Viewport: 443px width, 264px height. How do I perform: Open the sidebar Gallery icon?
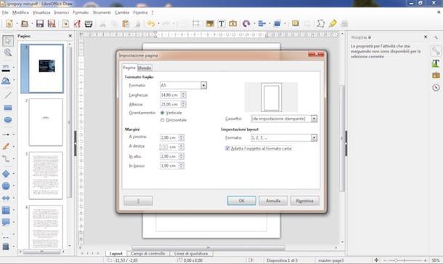click(436, 75)
